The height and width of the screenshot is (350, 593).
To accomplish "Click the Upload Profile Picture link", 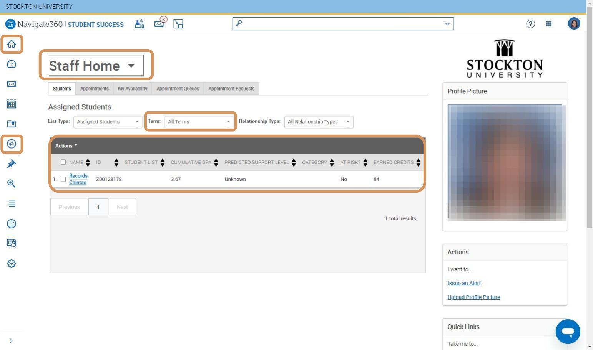I will [473, 297].
